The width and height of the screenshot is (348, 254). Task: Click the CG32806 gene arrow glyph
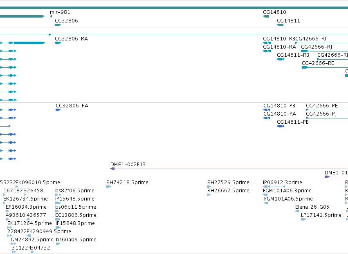pos(58,25)
